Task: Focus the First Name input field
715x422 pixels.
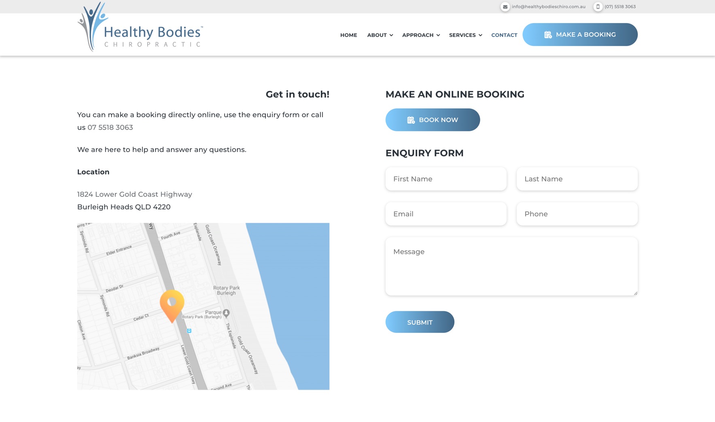Action: [x=446, y=179]
